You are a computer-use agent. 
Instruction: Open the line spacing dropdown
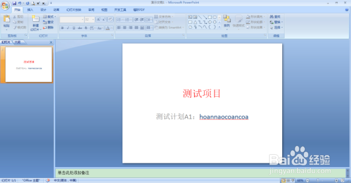pos(149,20)
